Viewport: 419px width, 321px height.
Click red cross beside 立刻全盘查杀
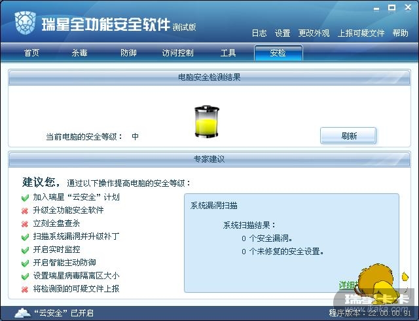pyautogui.click(x=25, y=224)
